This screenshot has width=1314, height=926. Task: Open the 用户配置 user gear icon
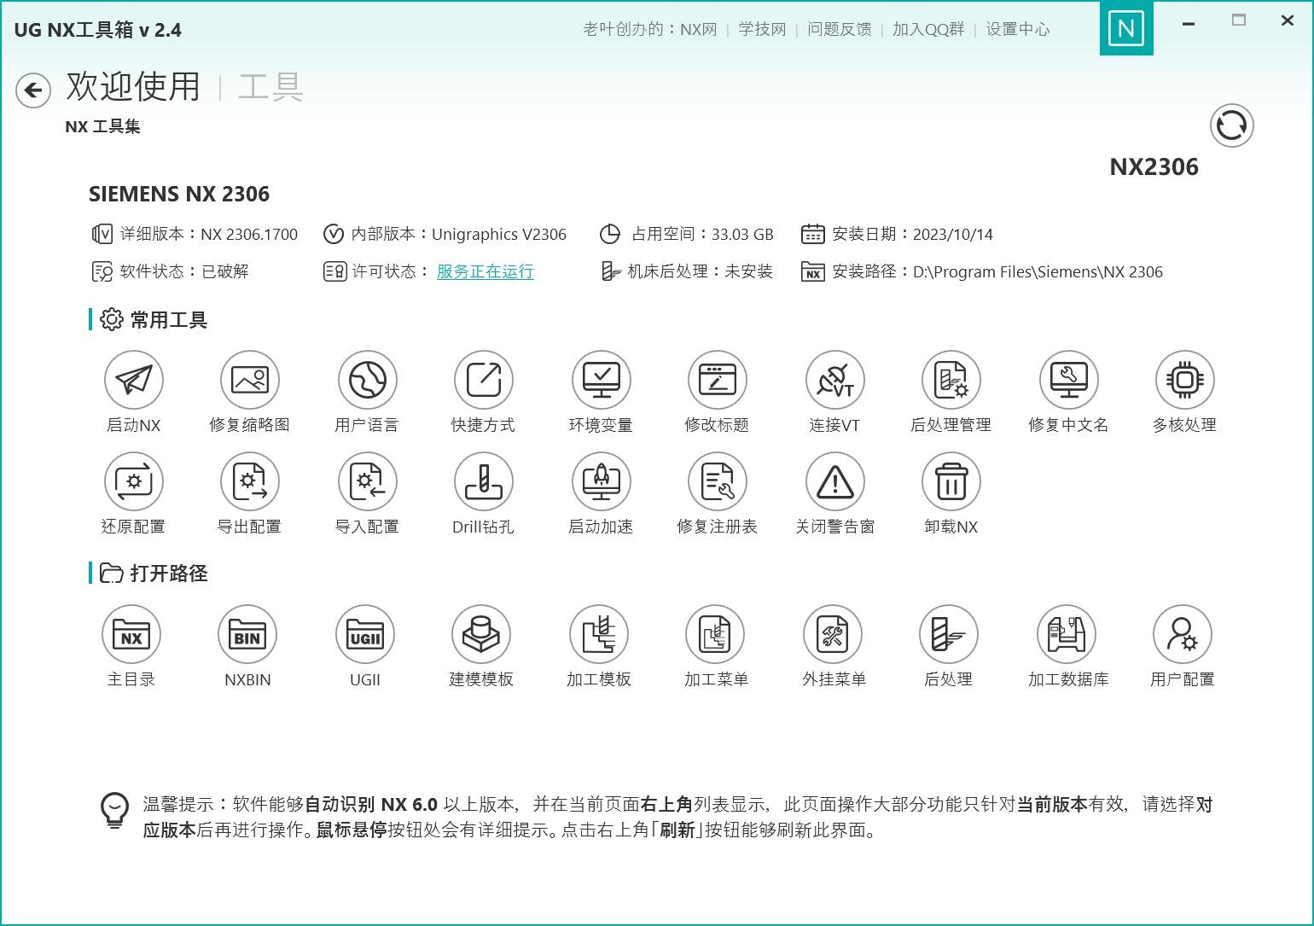[x=1183, y=634]
